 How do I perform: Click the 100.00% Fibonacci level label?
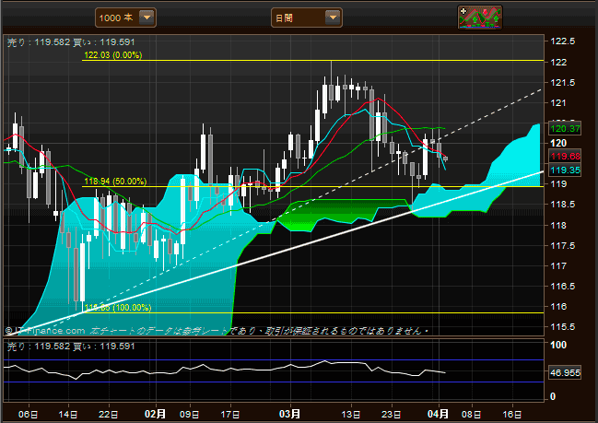pos(117,308)
